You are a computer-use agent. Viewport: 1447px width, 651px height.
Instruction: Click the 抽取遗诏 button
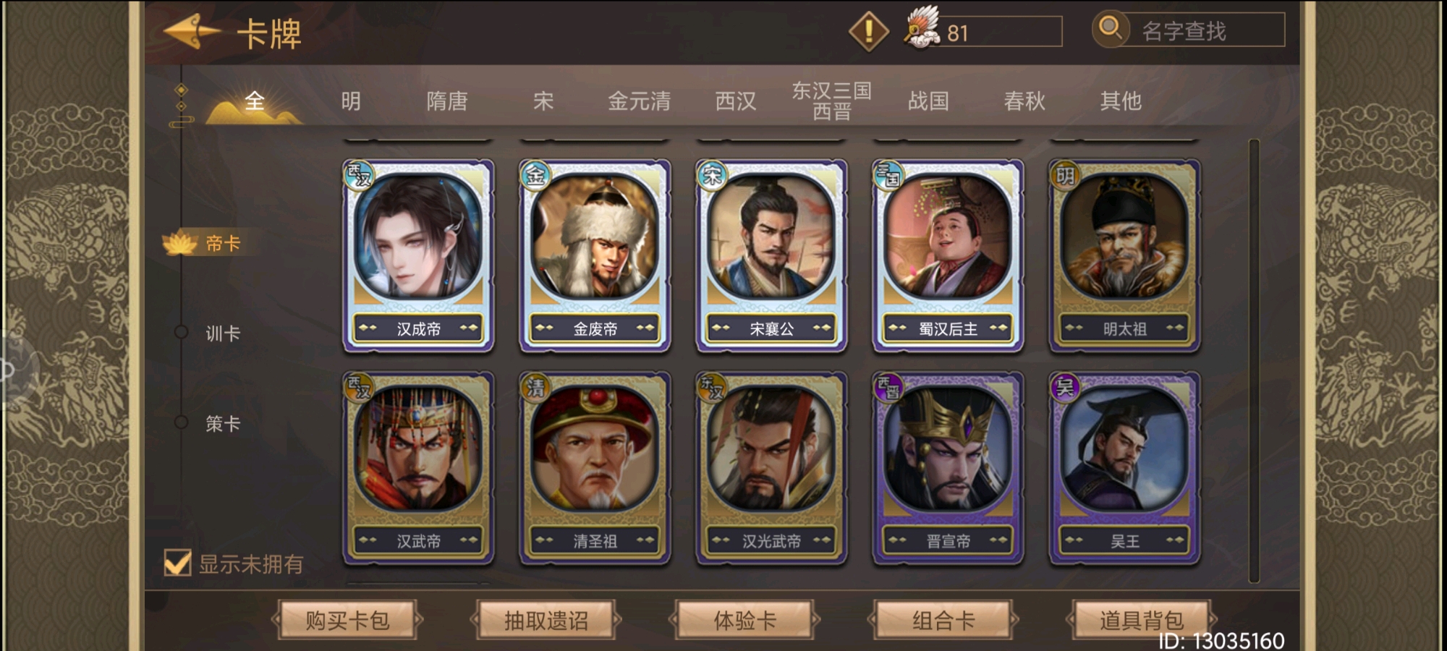click(x=546, y=620)
